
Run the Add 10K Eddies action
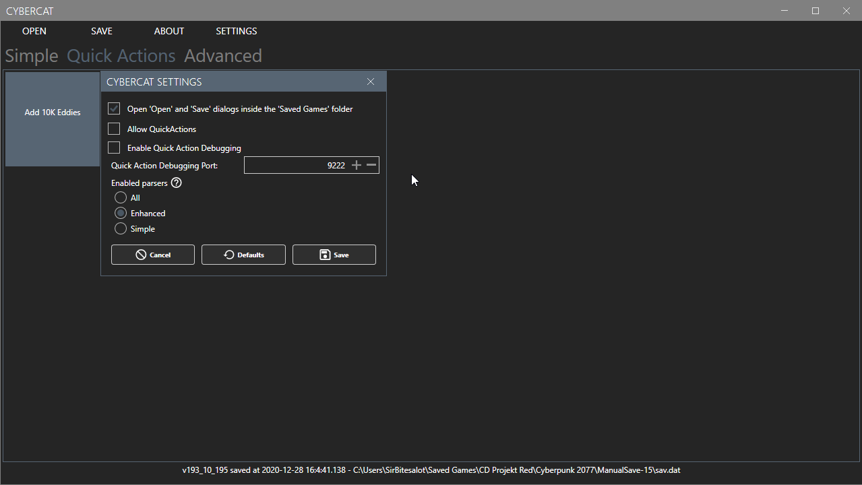53,119
